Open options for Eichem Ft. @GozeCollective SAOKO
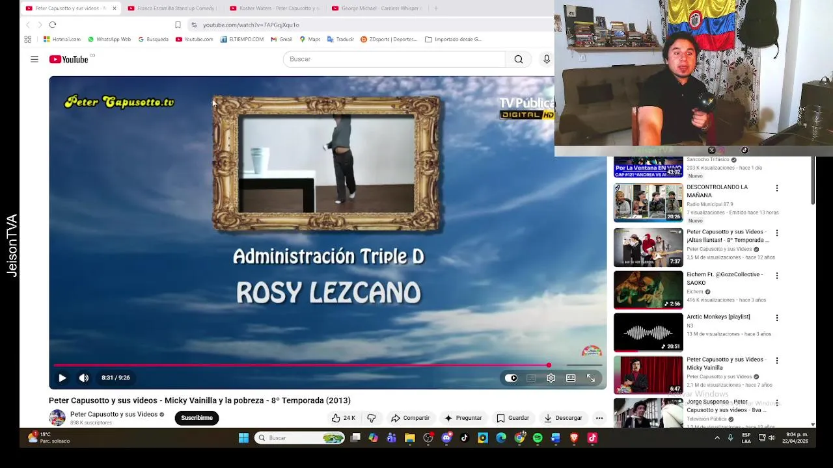The height and width of the screenshot is (468, 833). tap(776, 276)
